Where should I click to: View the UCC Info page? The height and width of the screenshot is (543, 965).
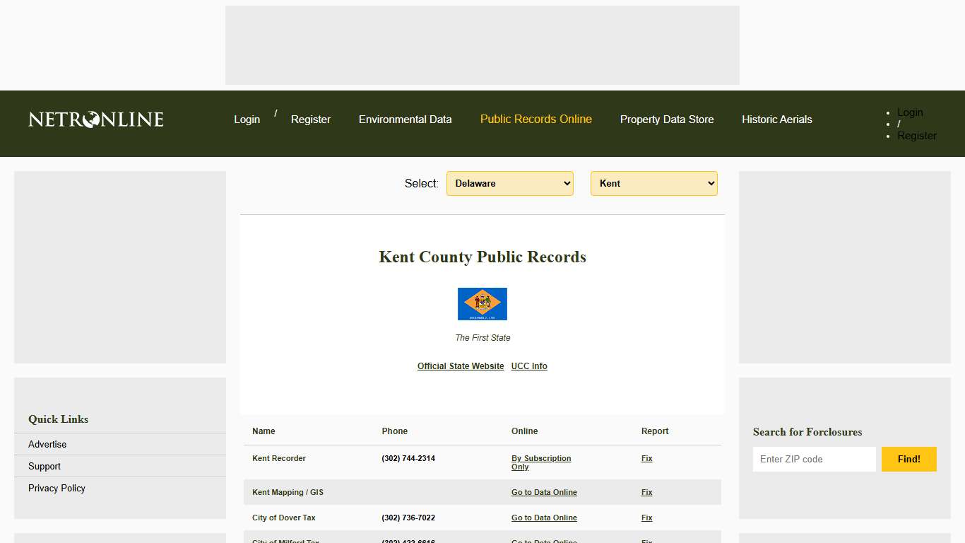[529, 366]
